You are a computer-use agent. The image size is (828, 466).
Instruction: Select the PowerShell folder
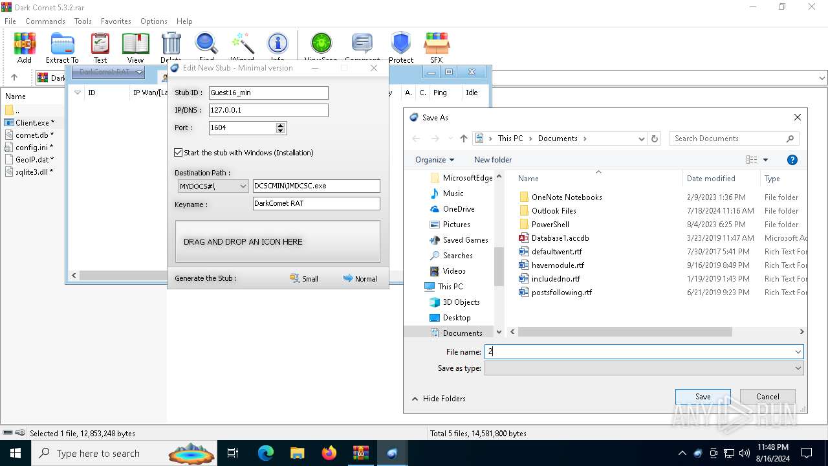tap(550, 225)
